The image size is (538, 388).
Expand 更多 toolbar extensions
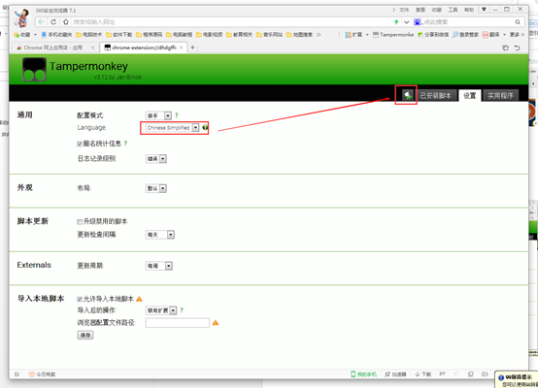517,35
